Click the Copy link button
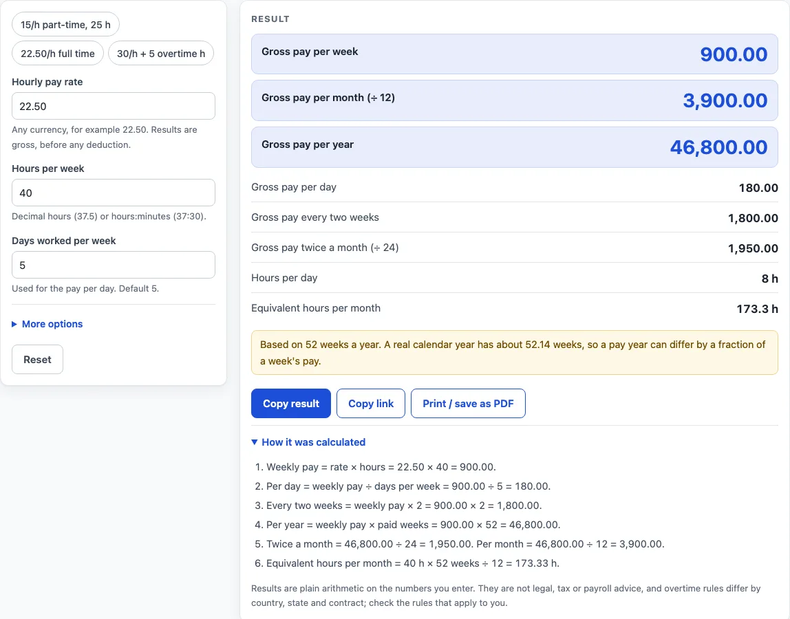790x619 pixels. click(371, 404)
